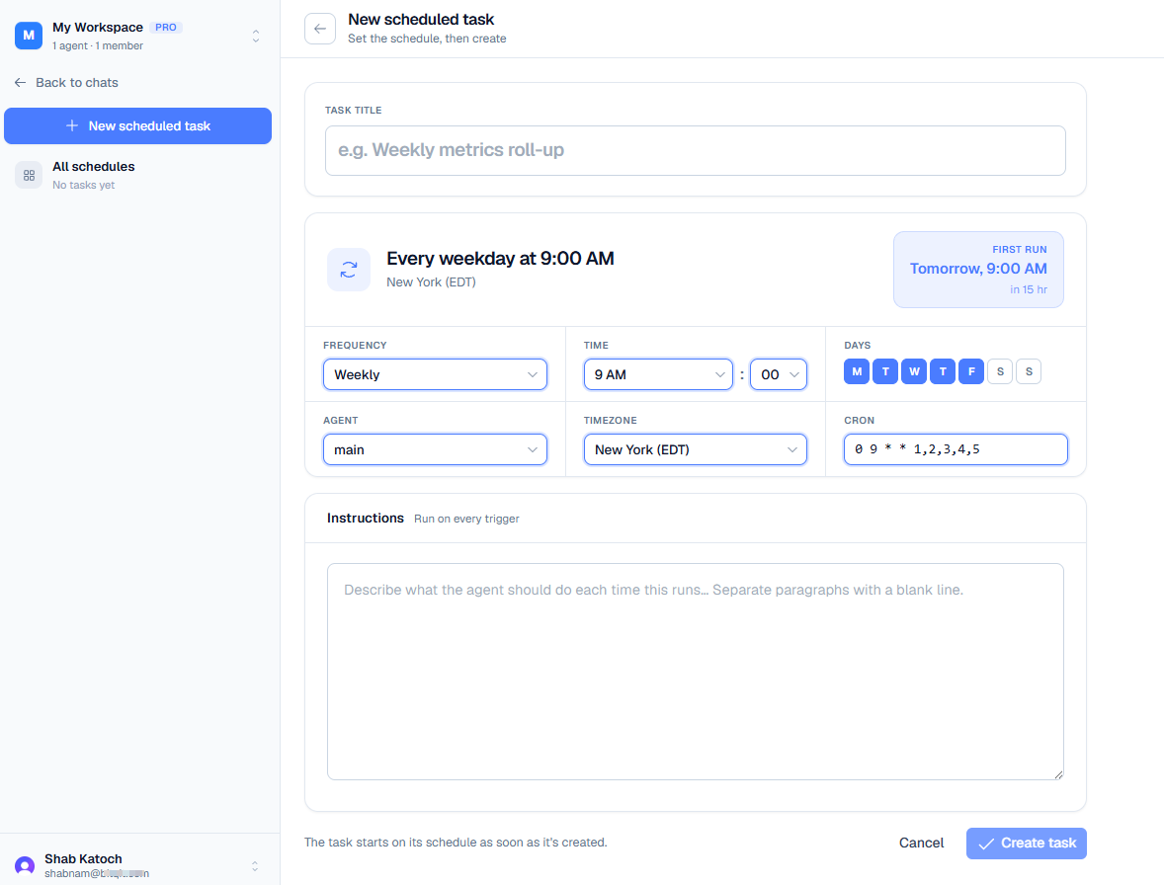Click the repeat schedule icon
The image size is (1164, 885).
pyautogui.click(x=349, y=270)
